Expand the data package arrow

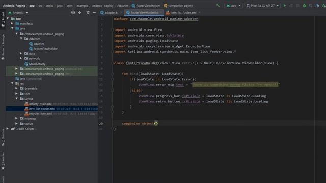click(21, 53)
